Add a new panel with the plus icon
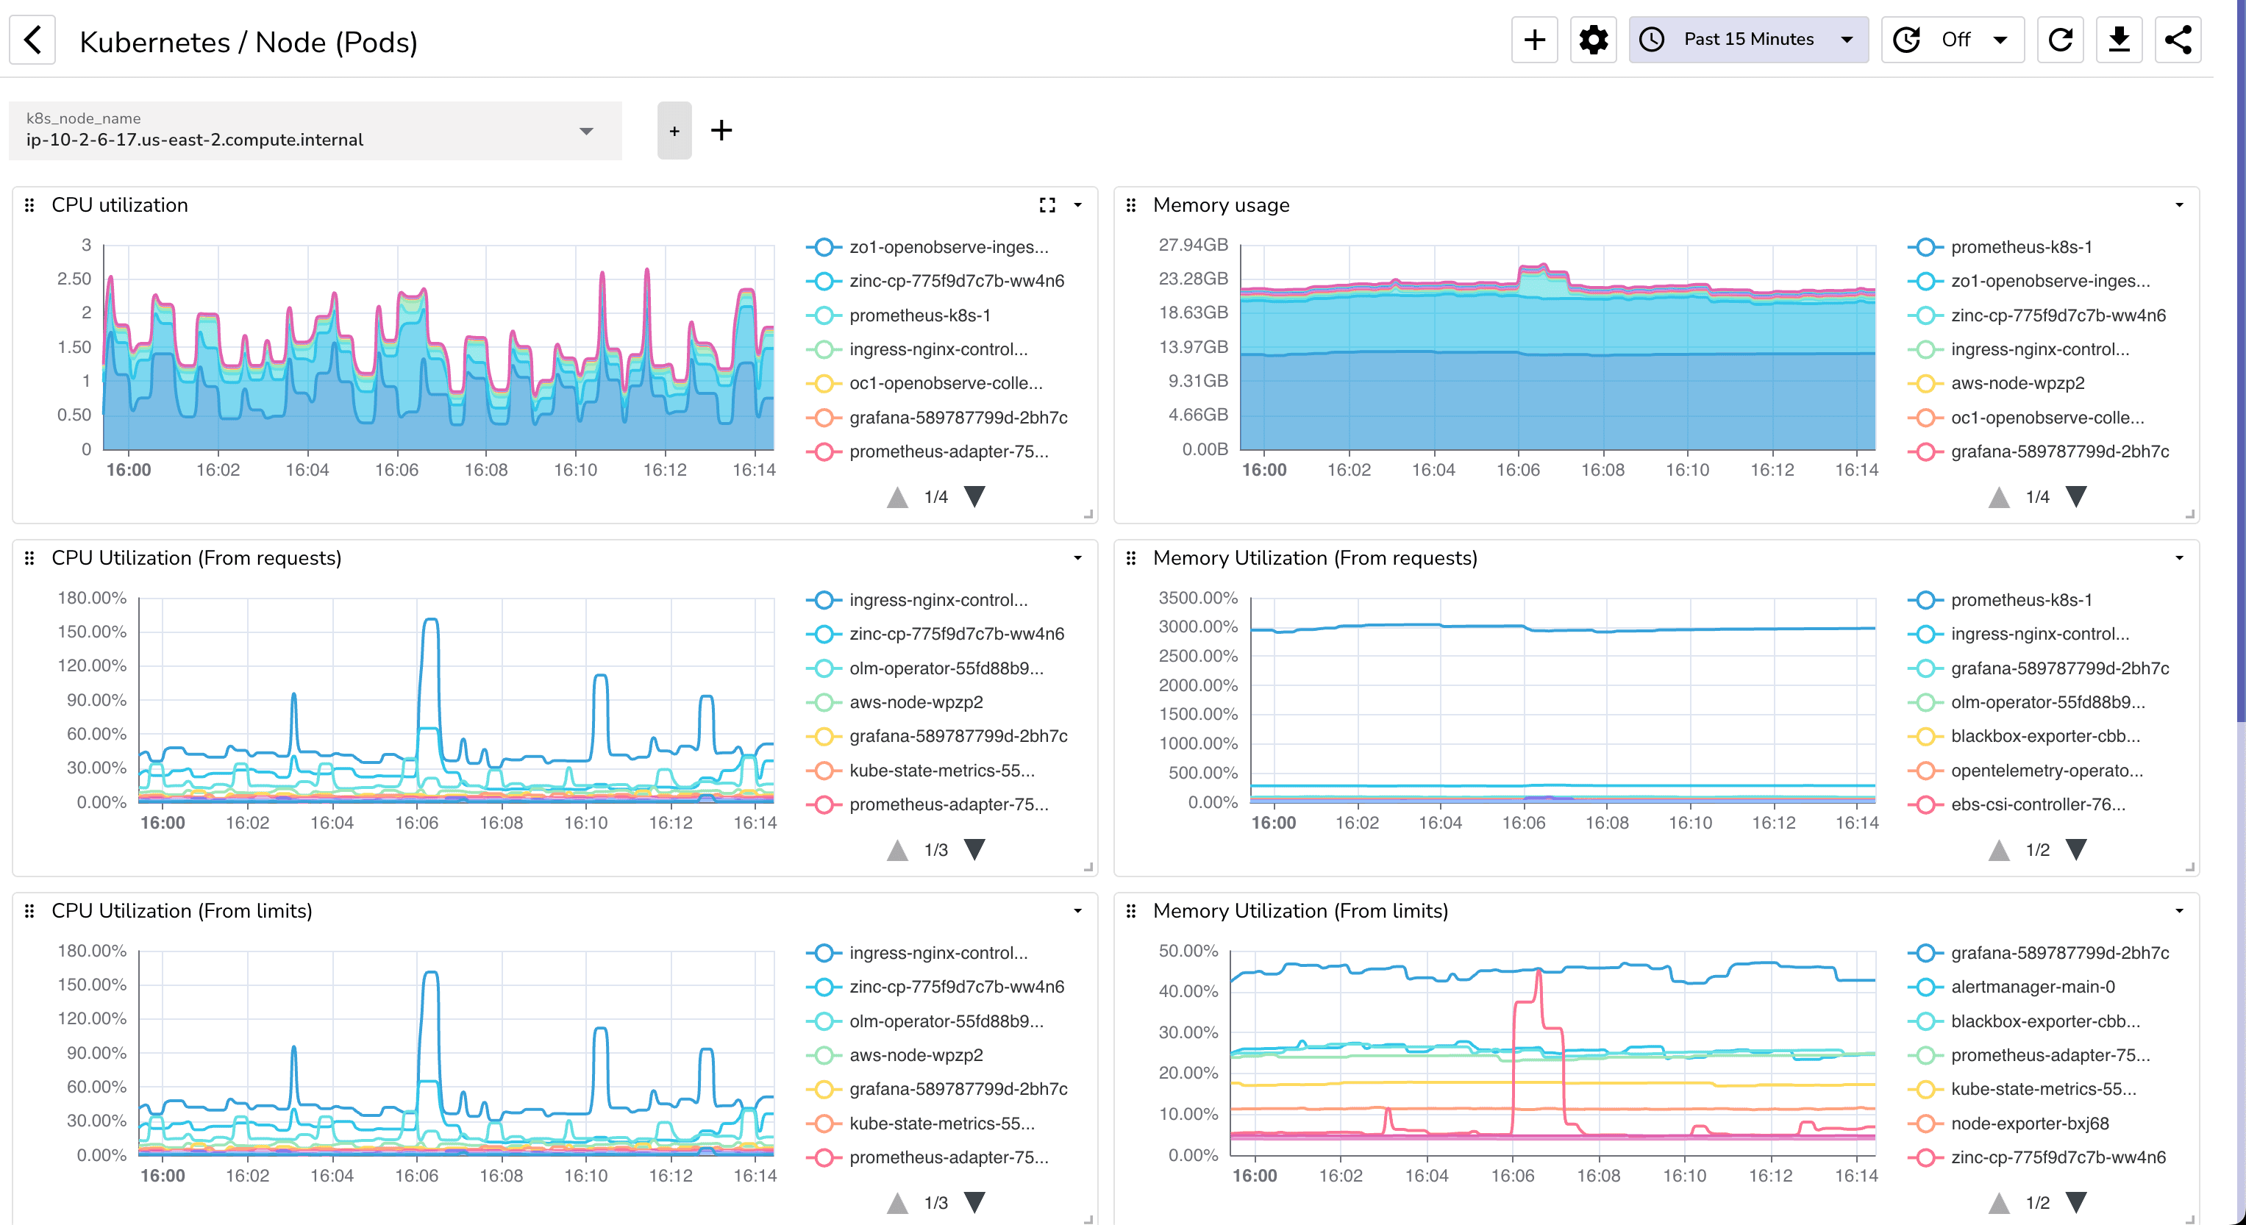The height and width of the screenshot is (1225, 2246). click(x=1535, y=39)
